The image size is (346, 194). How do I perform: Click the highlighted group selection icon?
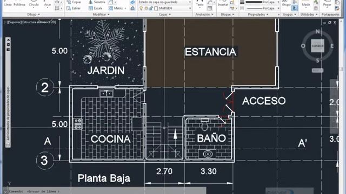point(295,9)
